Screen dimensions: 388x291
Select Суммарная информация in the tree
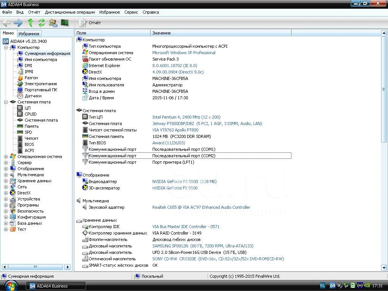point(47,53)
